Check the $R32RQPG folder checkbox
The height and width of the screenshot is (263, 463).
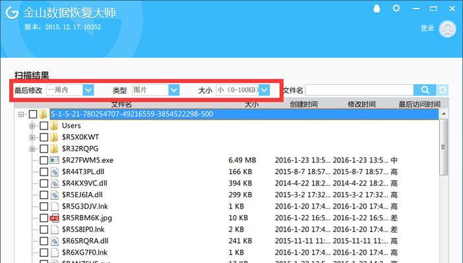[x=44, y=149]
